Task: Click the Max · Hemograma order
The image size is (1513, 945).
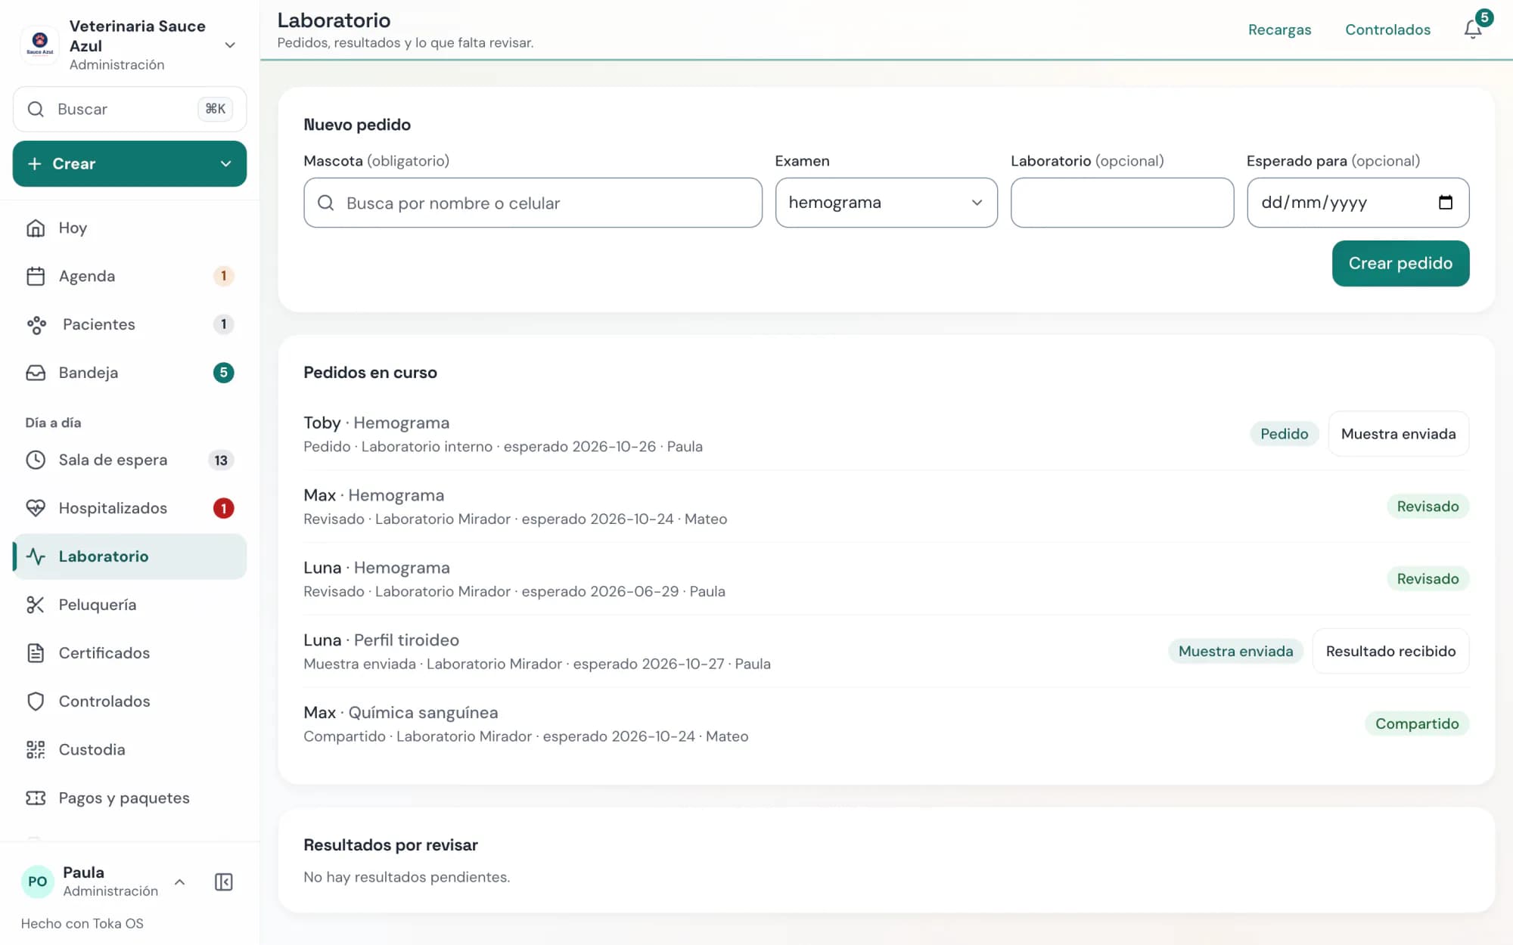Action: (x=886, y=507)
